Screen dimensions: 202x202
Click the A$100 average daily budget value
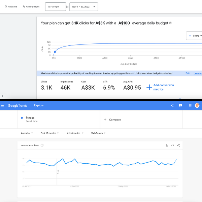click(x=124, y=23)
